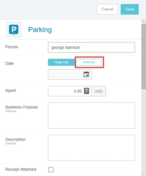Click the empty scrollbar track below the thumb

click(x=144, y=130)
